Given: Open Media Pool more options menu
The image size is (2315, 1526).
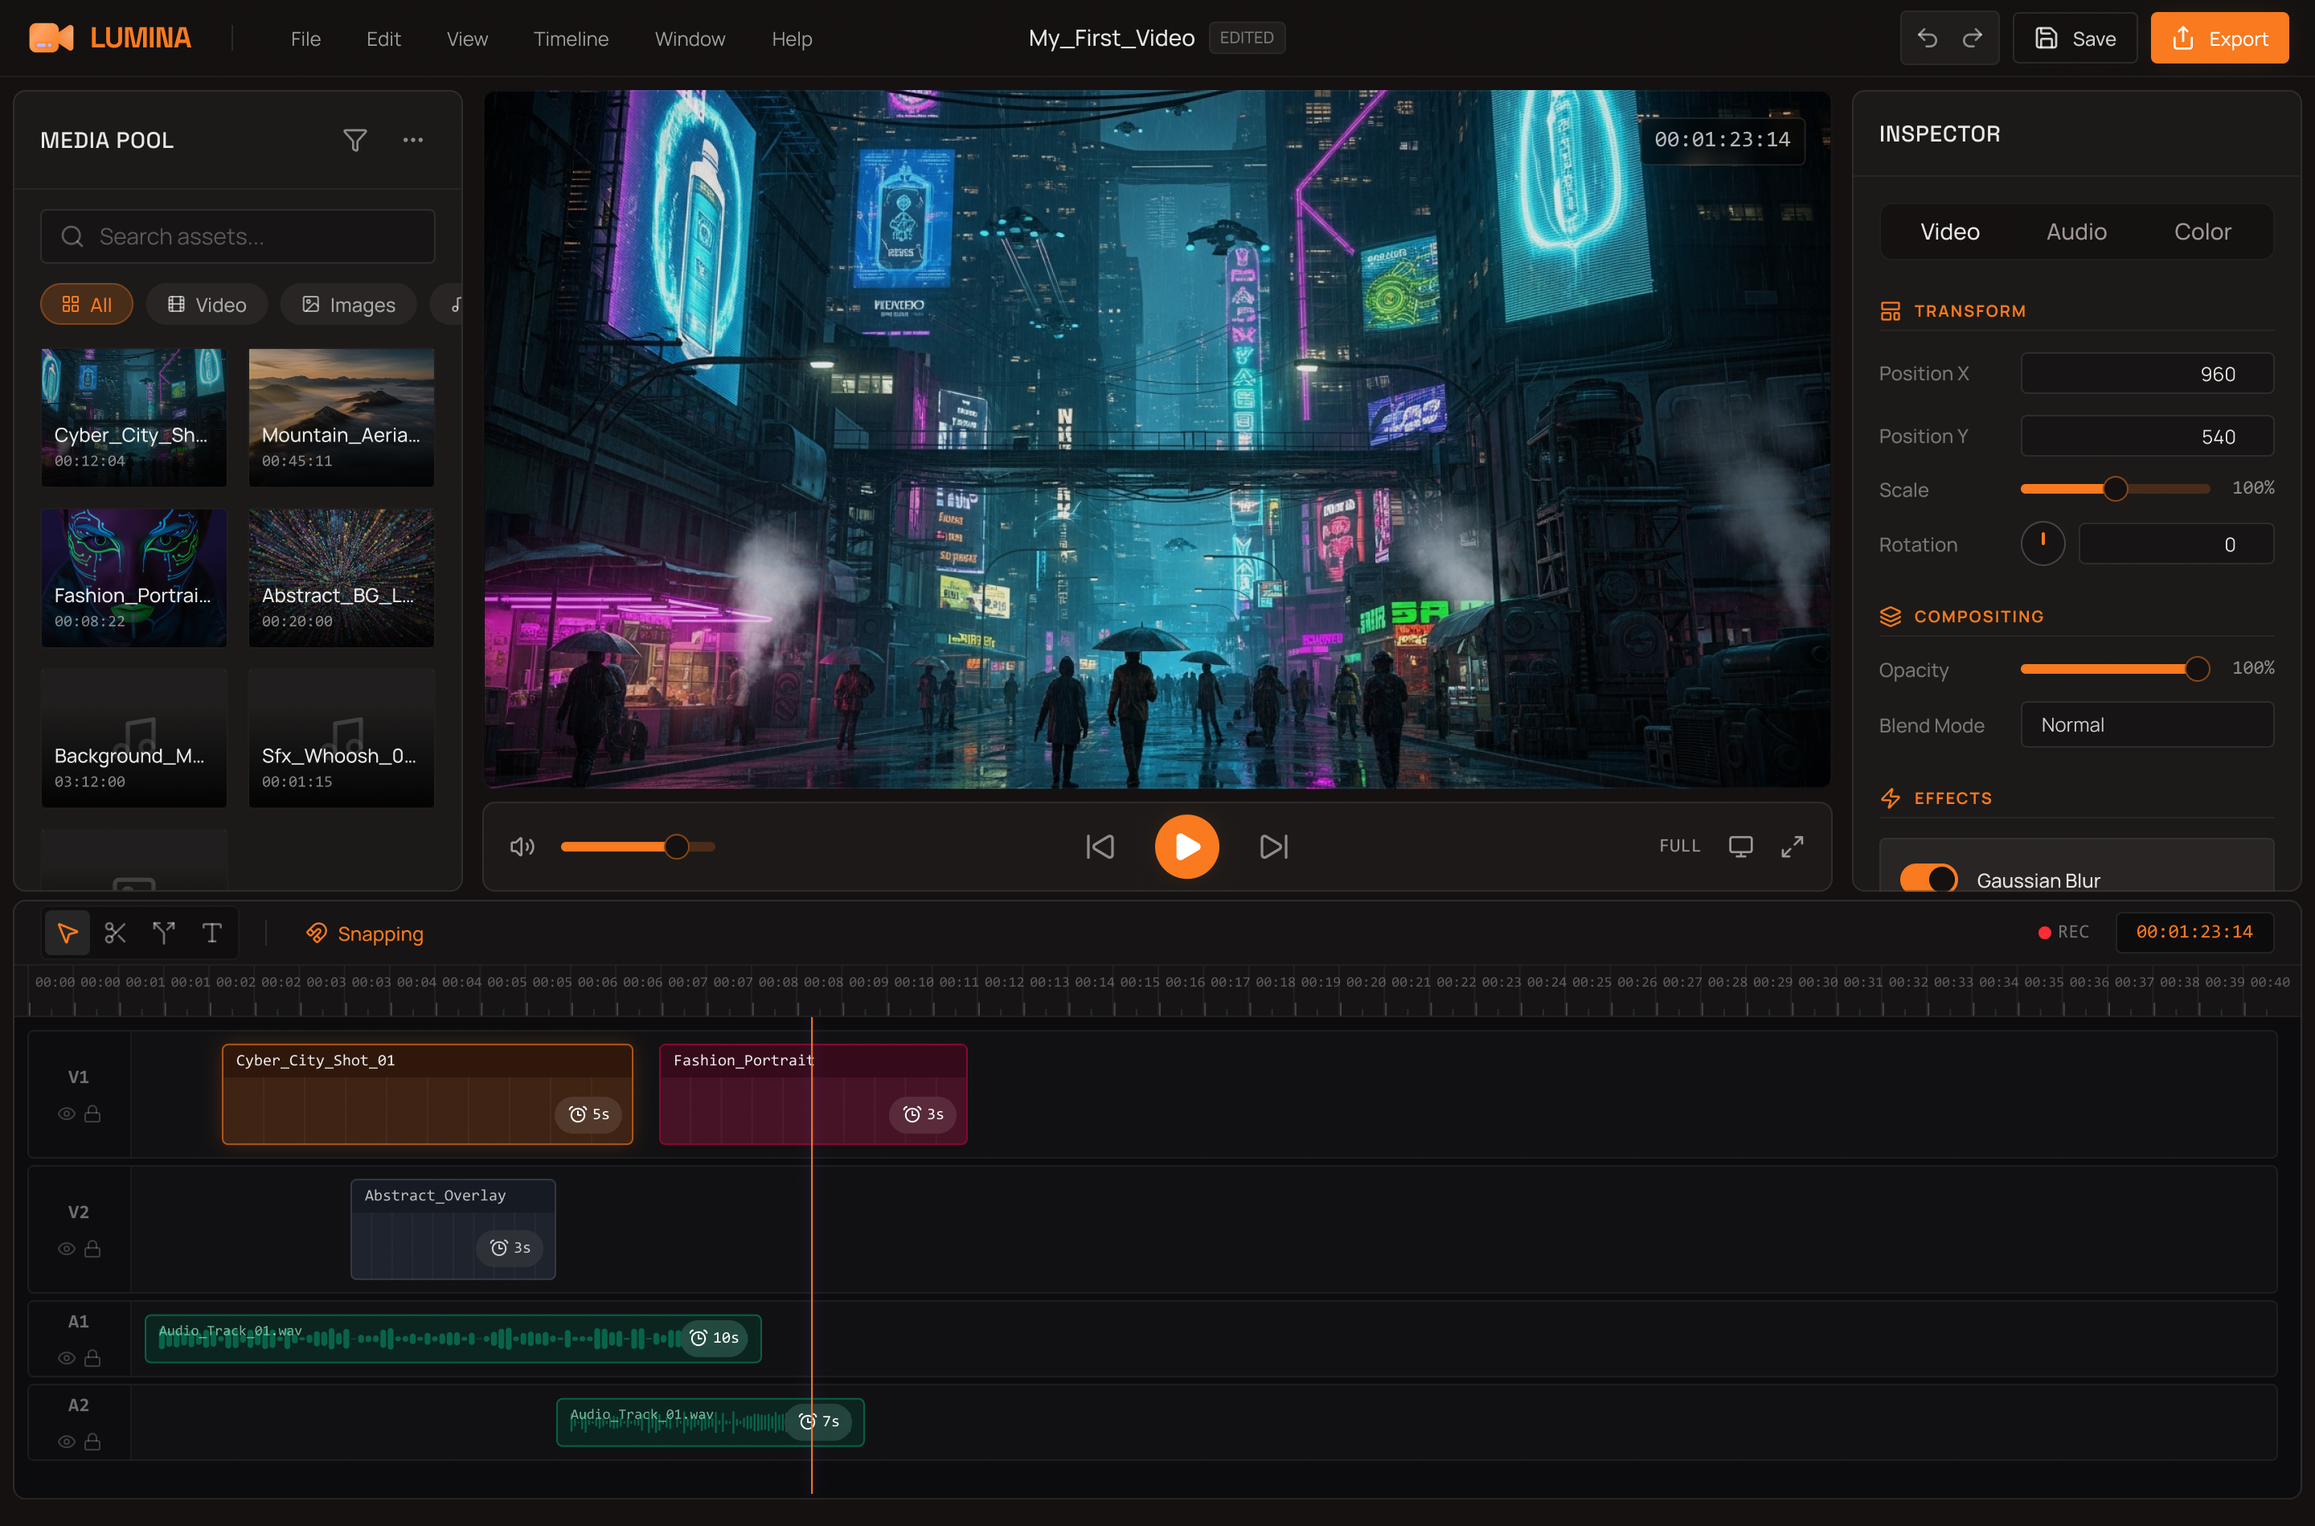Looking at the screenshot, I should pos(412,140).
